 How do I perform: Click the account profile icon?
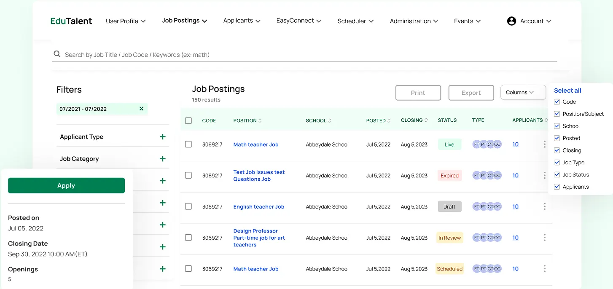511,21
